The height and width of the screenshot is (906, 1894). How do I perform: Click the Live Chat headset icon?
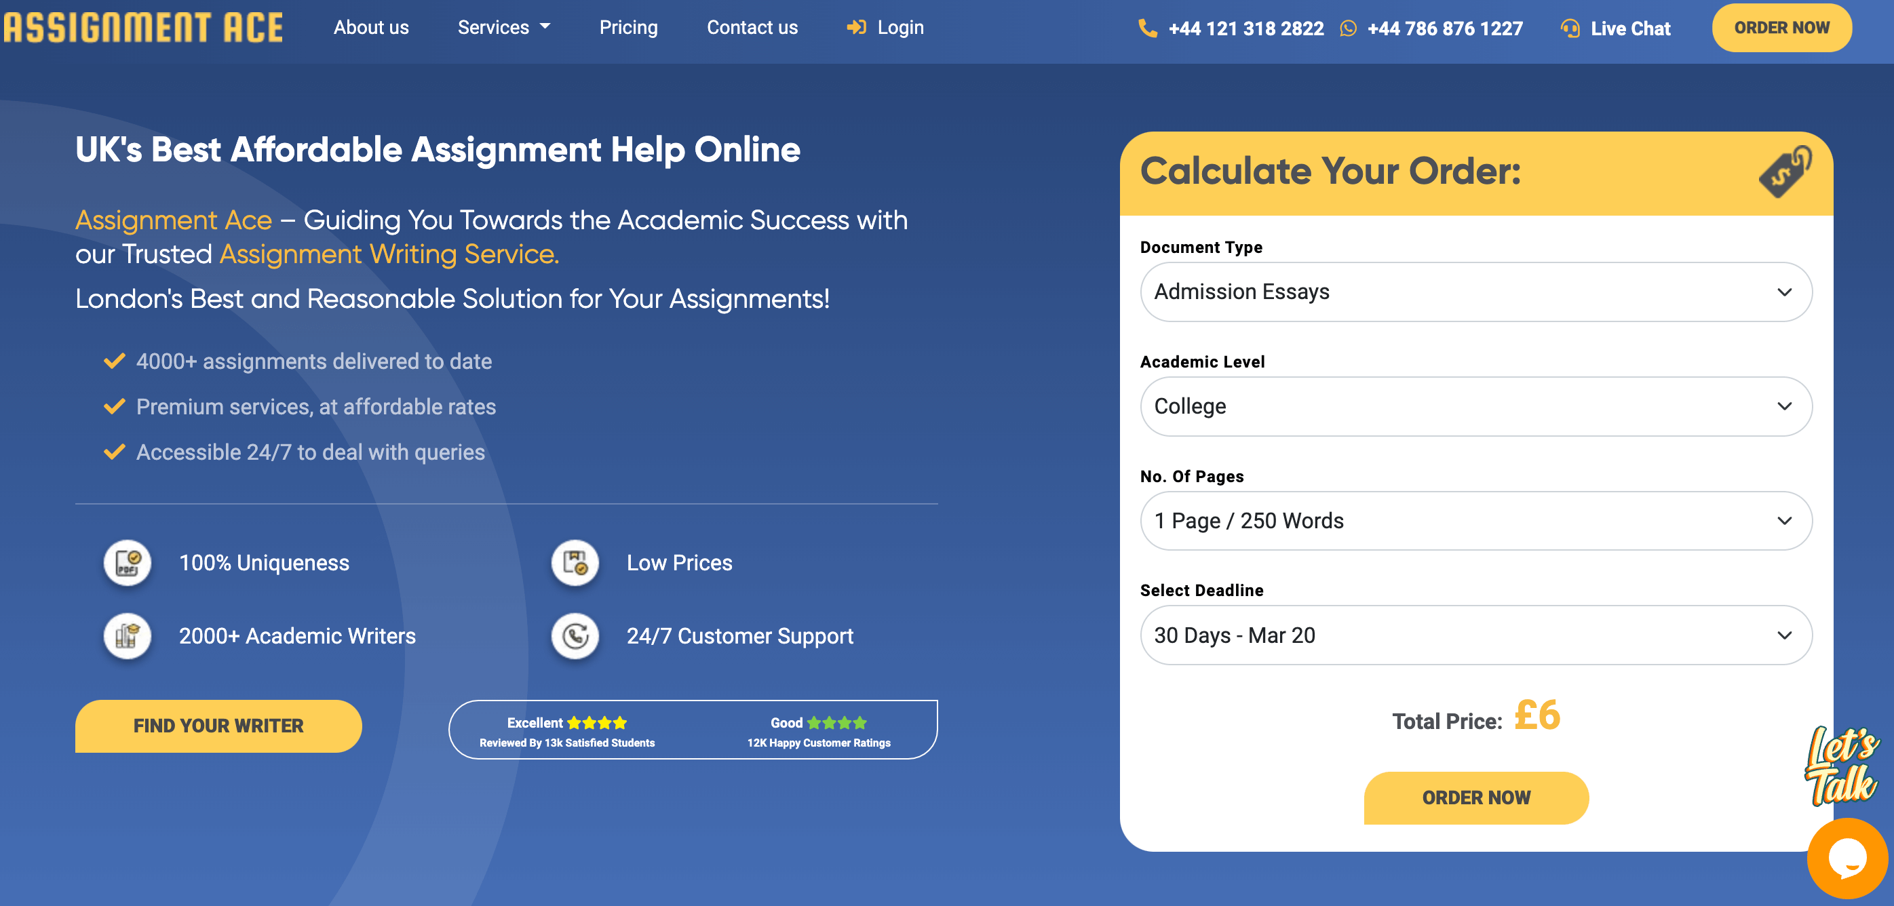[x=1570, y=28]
